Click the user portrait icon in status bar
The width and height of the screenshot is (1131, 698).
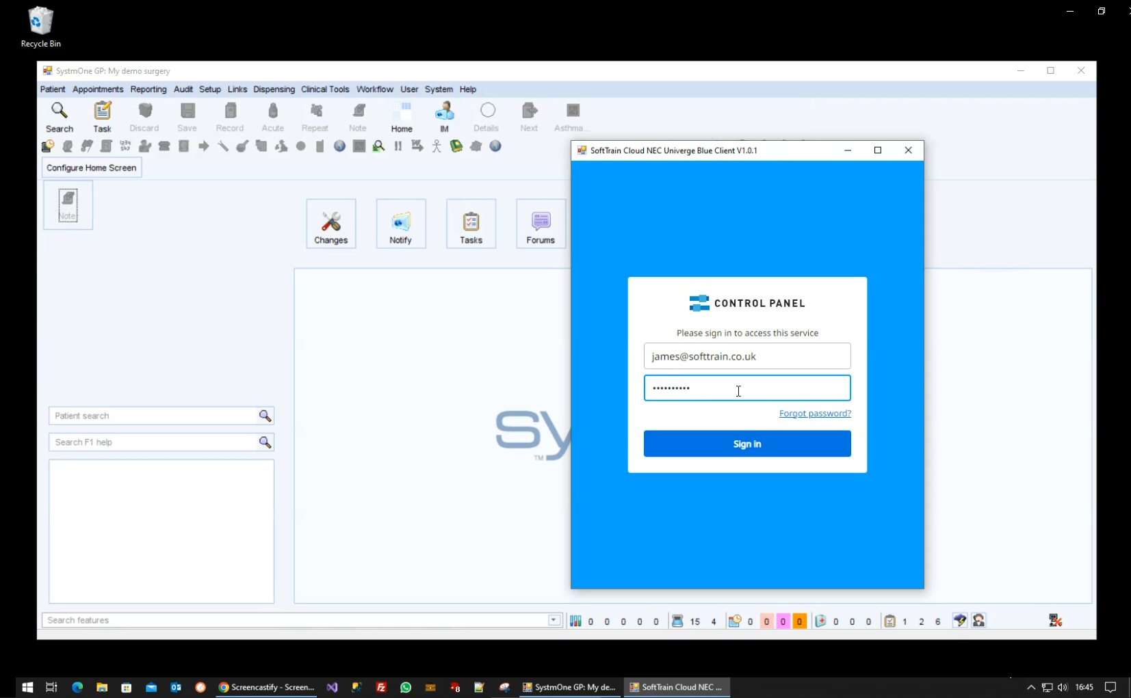click(979, 621)
